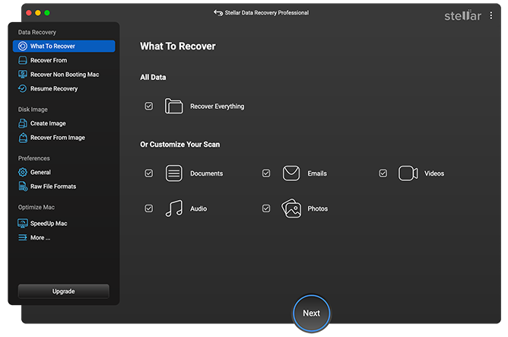Image resolution: width=508 pixels, height=337 pixels.
Task: Select Recover From in sidebar
Action: (x=48, y=60)
